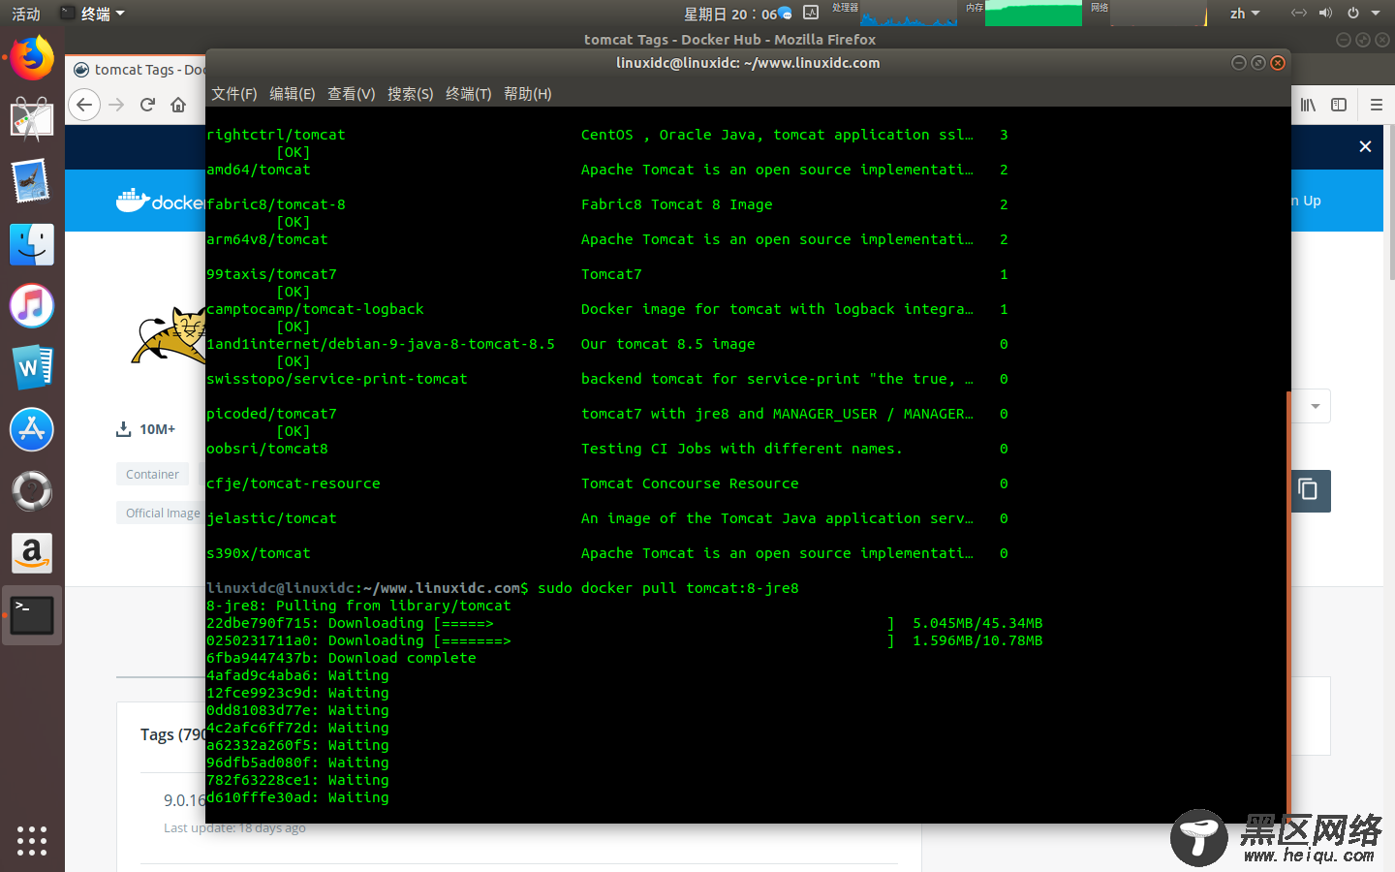Open the Amazon dock icon
1395x872 pixels.
32,553
